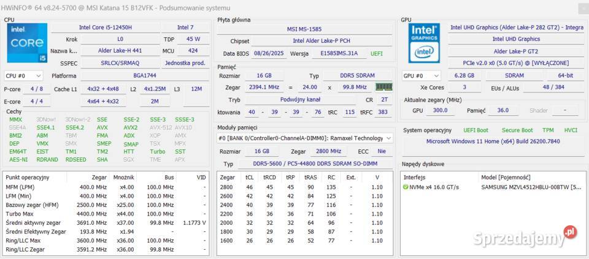Click the memory clock 2394.1 MHz
Screen dimensions: 589x259
264,88
